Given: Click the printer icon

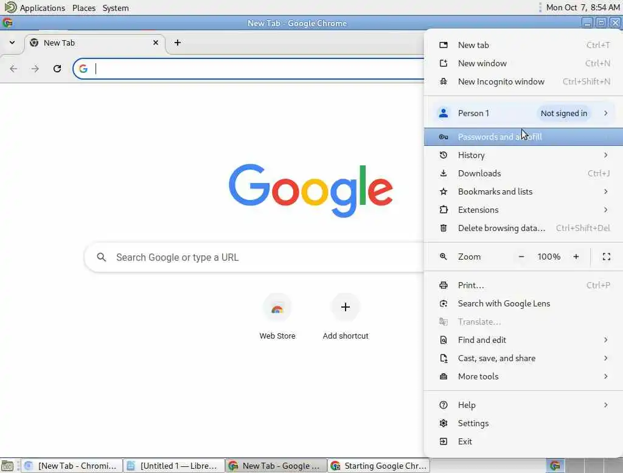Looking at the screenshot, I should [x=444, y=285].
